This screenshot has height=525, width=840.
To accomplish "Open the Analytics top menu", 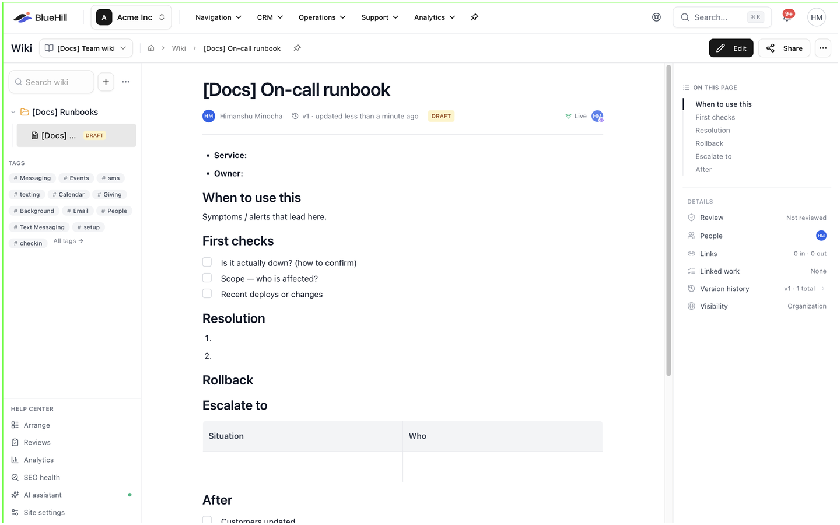I will pyautogui.click(x=435, y=17).
